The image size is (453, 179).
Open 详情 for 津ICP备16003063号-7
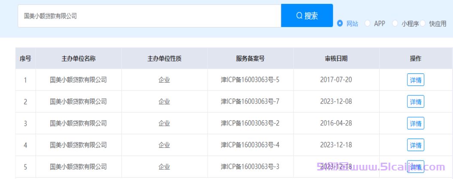coord(415,101)
